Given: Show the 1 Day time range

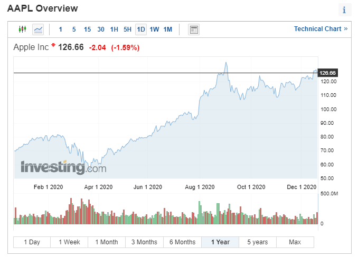Looking at the screenshot, I should [32, 242].
